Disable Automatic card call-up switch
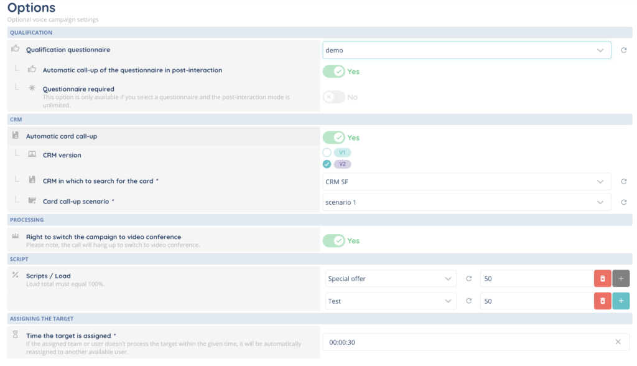This screenshot has width=637, height=366. pyautogui.click(x=334, y=138)
